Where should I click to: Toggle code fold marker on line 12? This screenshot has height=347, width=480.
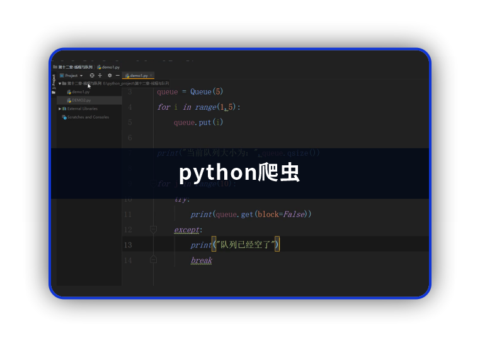tap(153, 230)
